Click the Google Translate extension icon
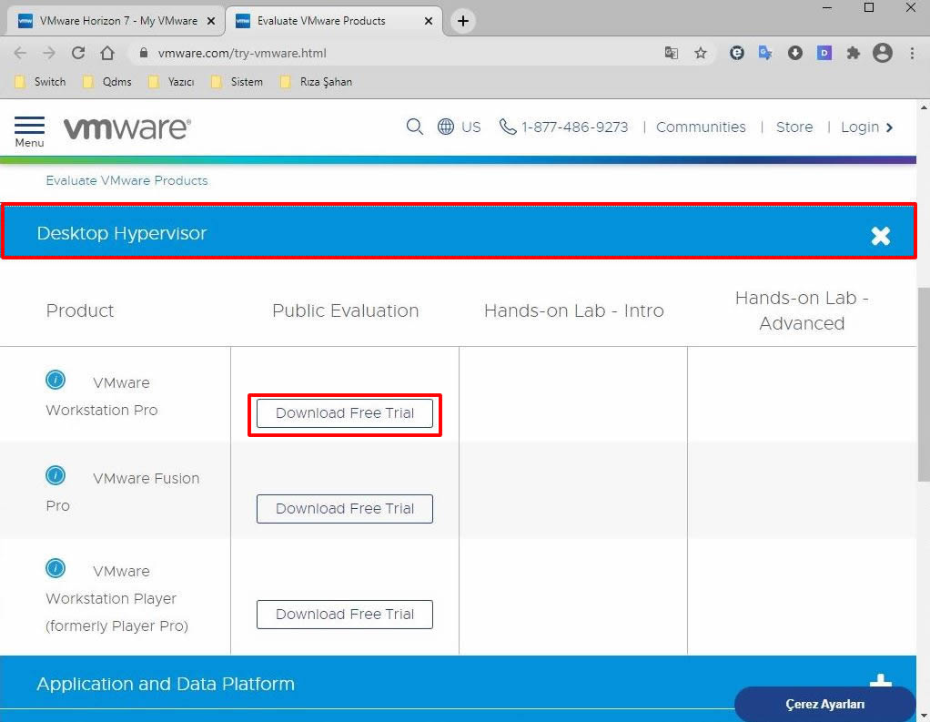This screenshot has height=722, width=930. [765, 53]
